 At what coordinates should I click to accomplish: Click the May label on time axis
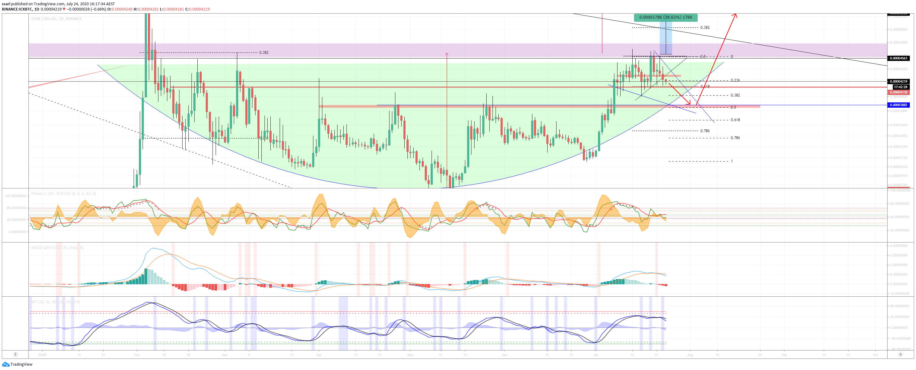(x=410, y=355)
